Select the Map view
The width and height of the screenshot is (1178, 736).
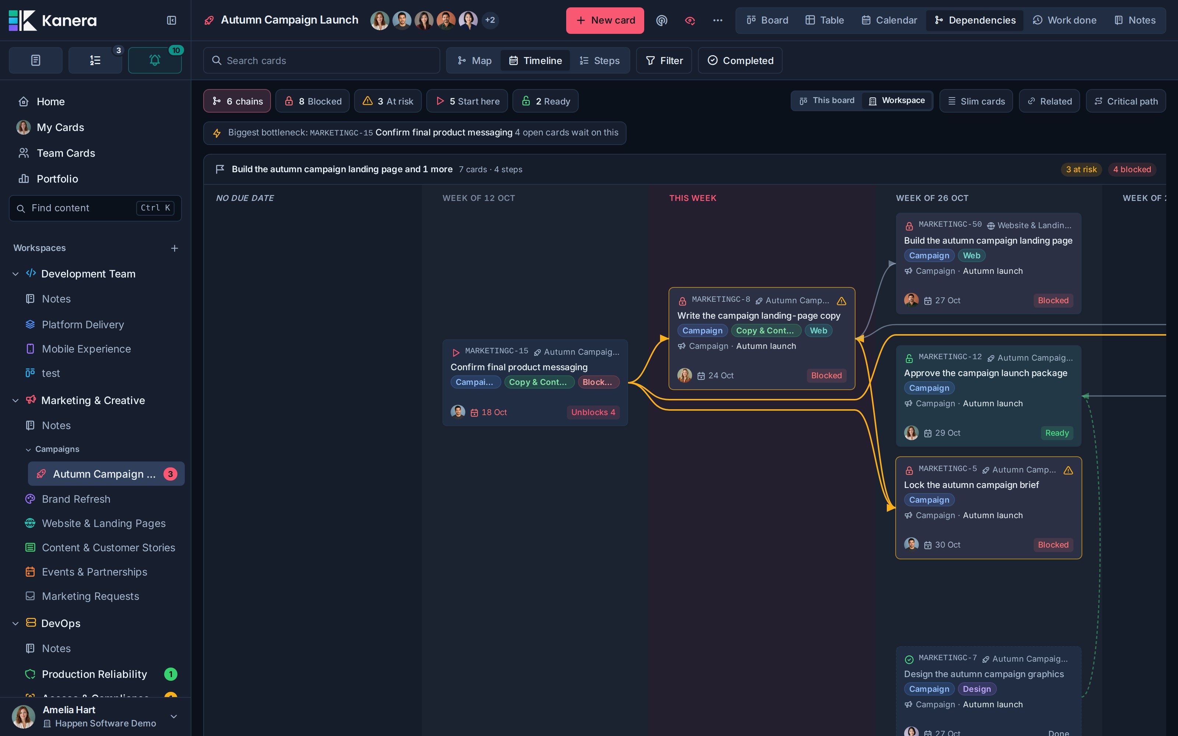[x=475, y=60]
